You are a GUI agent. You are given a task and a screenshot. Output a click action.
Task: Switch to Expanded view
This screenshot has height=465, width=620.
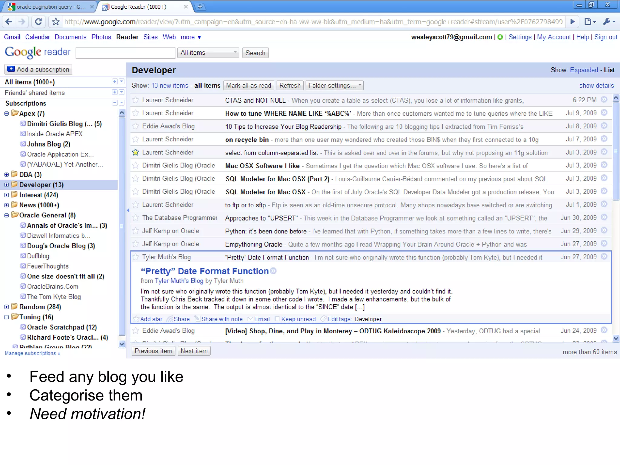pos(584,70)
